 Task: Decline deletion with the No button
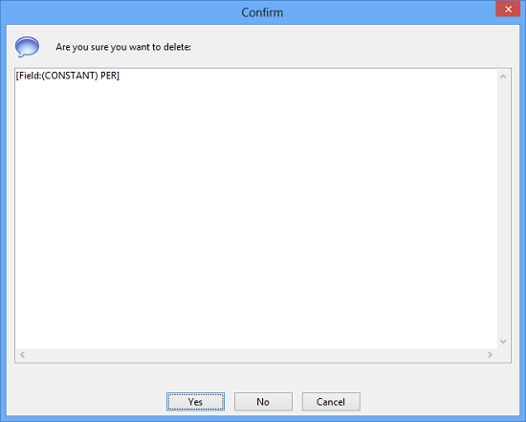(263, 402)
